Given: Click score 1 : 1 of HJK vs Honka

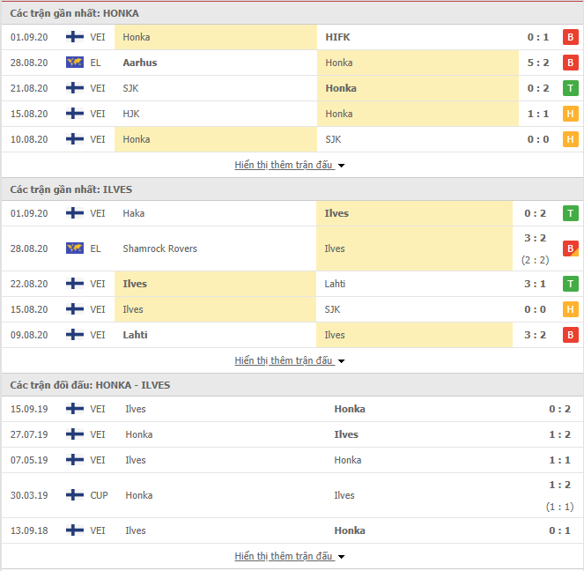Looking at the screenshot, I should [x=538, y=114].
